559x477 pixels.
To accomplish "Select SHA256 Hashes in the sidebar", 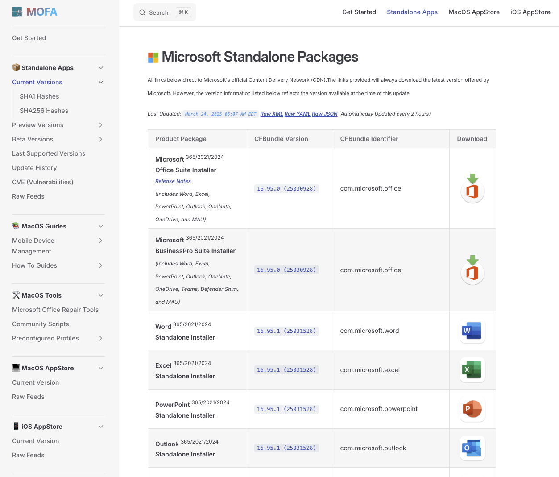I will (x=44, y=111).
